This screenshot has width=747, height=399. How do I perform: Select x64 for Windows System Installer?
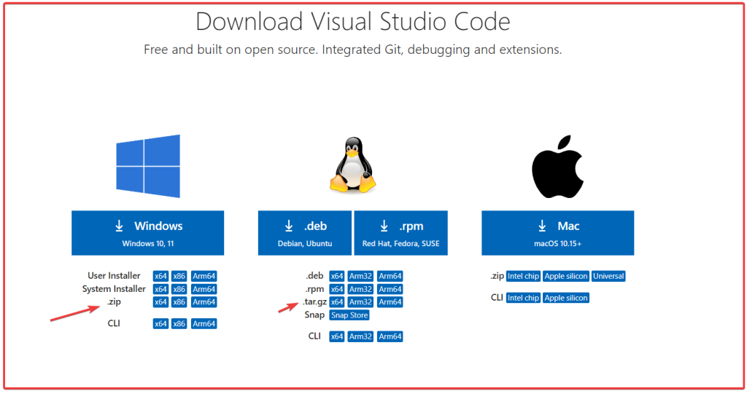point(160,289)
